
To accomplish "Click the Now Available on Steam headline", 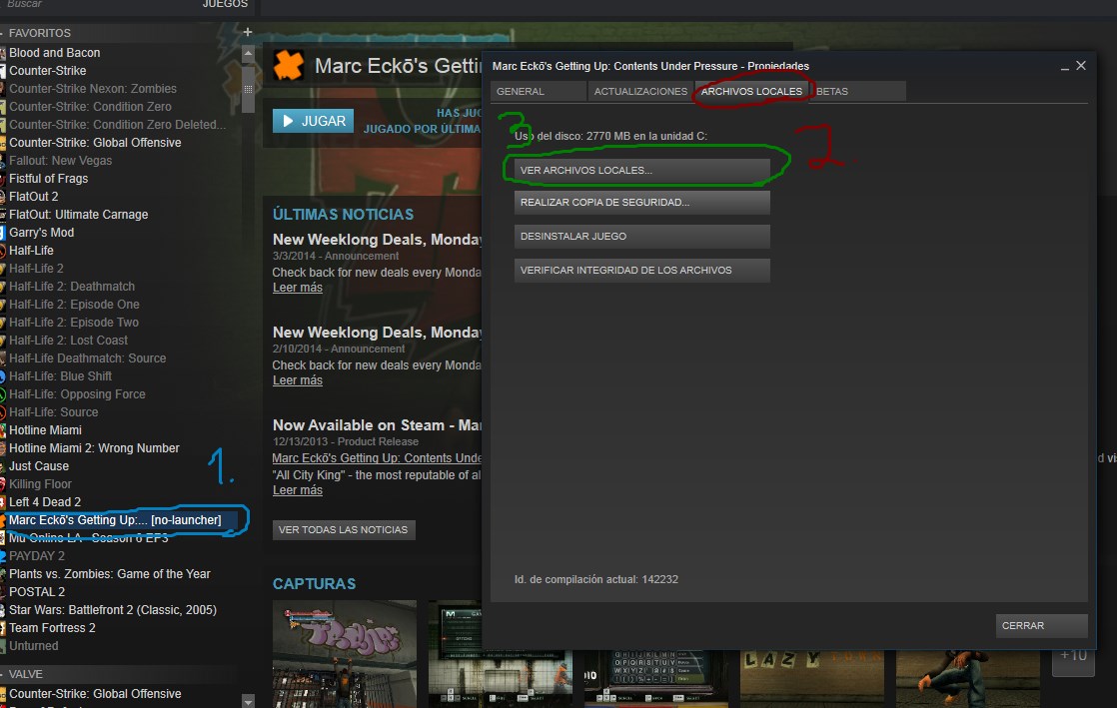I will (377, 425).
